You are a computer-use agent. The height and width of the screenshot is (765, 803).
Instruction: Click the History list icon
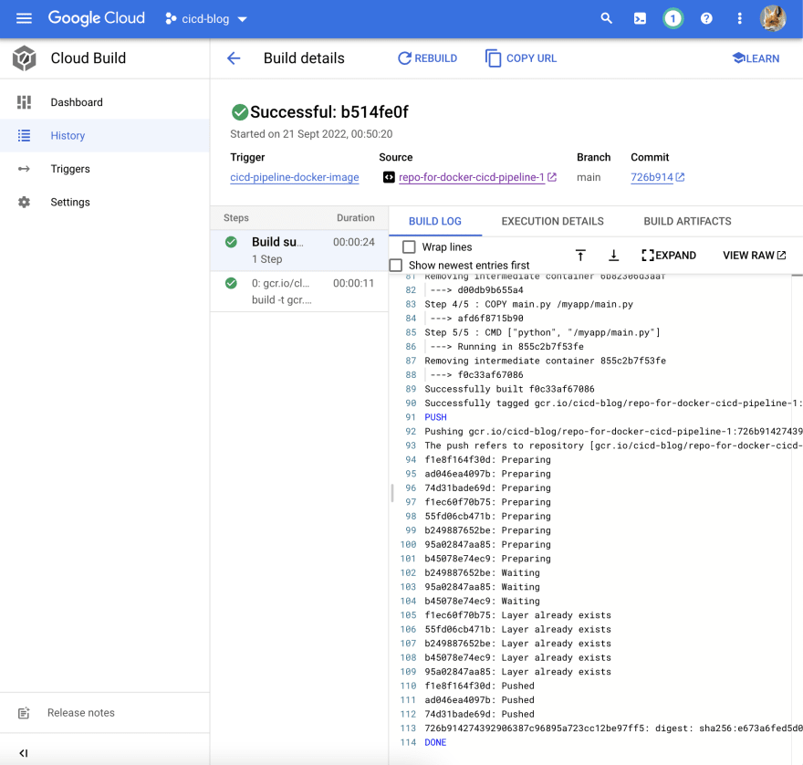tap(24, 136)
